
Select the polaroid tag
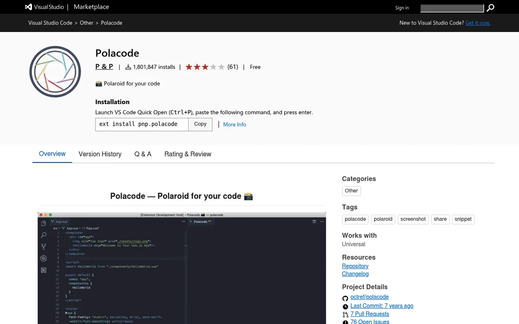(x=383, y=219)
